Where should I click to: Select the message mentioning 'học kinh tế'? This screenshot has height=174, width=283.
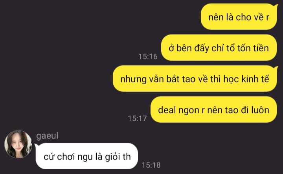pyautogui.click(x=195, y=79)
